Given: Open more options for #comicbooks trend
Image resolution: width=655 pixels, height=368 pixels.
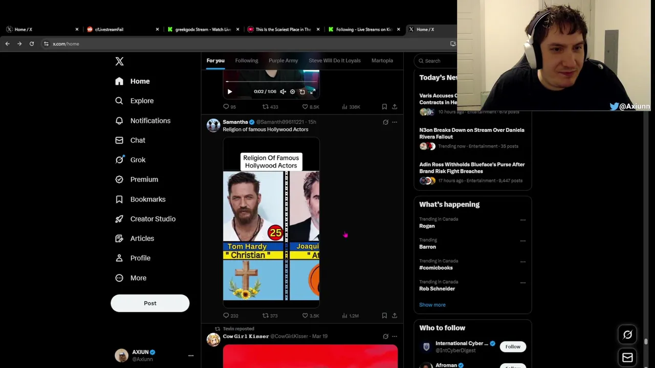Looking at the screenshot, I should tap(522, 262).
